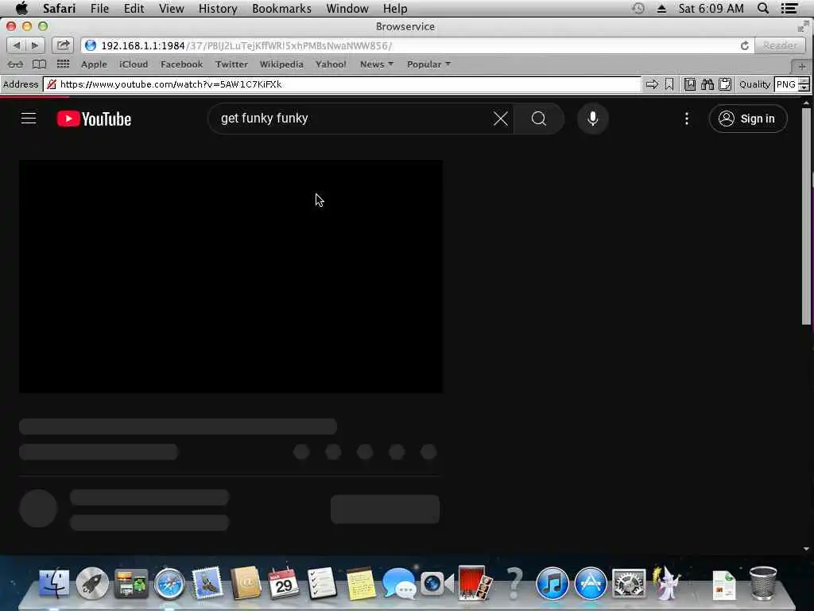The width and height of the screenshot is (814, 611).
Task: Open the Window menu
Action: 347,8
